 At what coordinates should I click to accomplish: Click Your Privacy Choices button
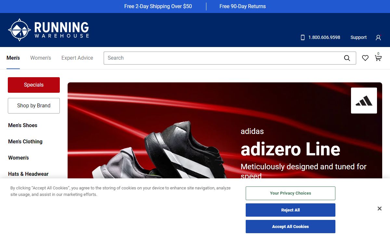click(x=291, y=193)
